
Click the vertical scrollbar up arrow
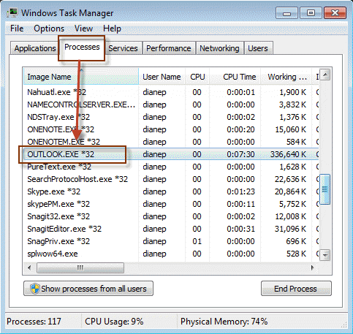tap(325, 74)
